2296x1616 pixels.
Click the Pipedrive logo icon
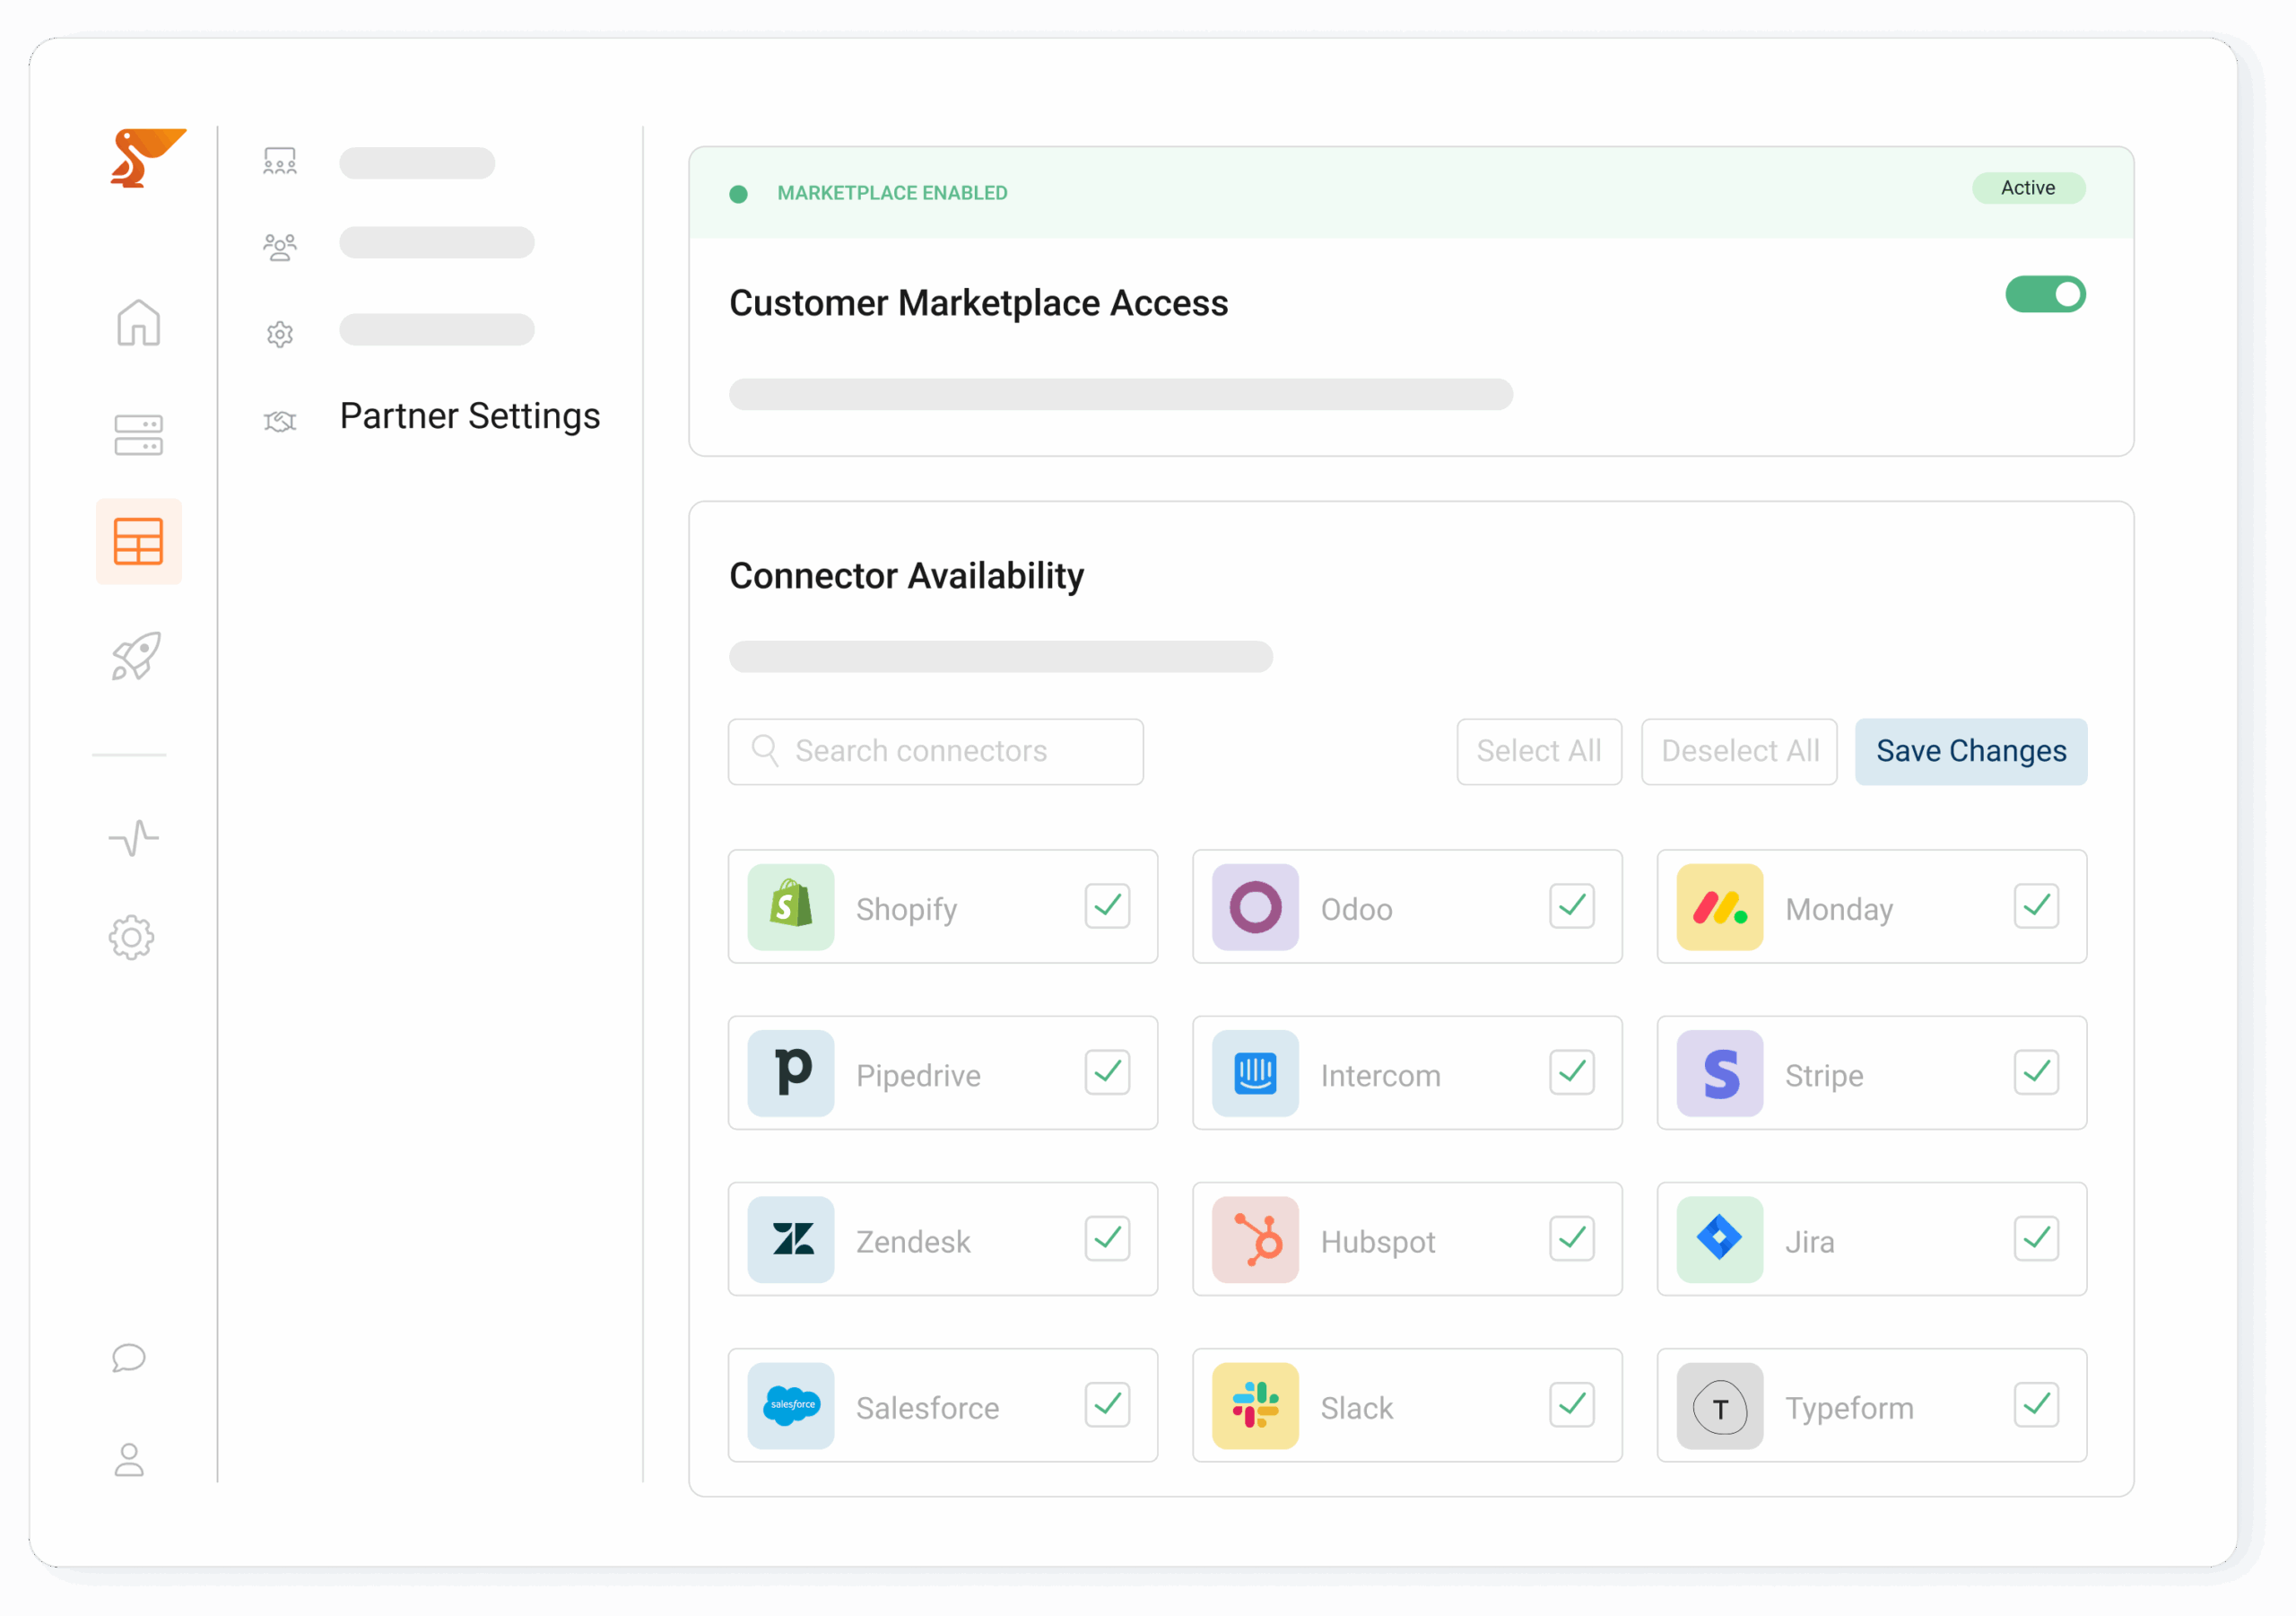pyautogui.click(x=791, y=1072)
